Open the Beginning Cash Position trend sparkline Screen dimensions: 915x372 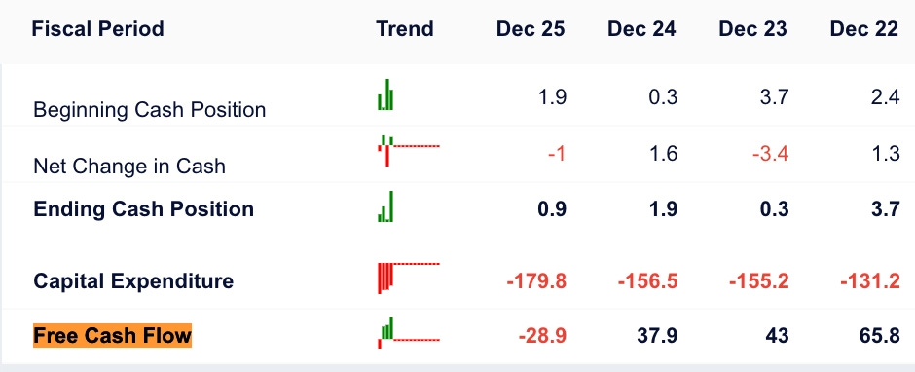385,94
